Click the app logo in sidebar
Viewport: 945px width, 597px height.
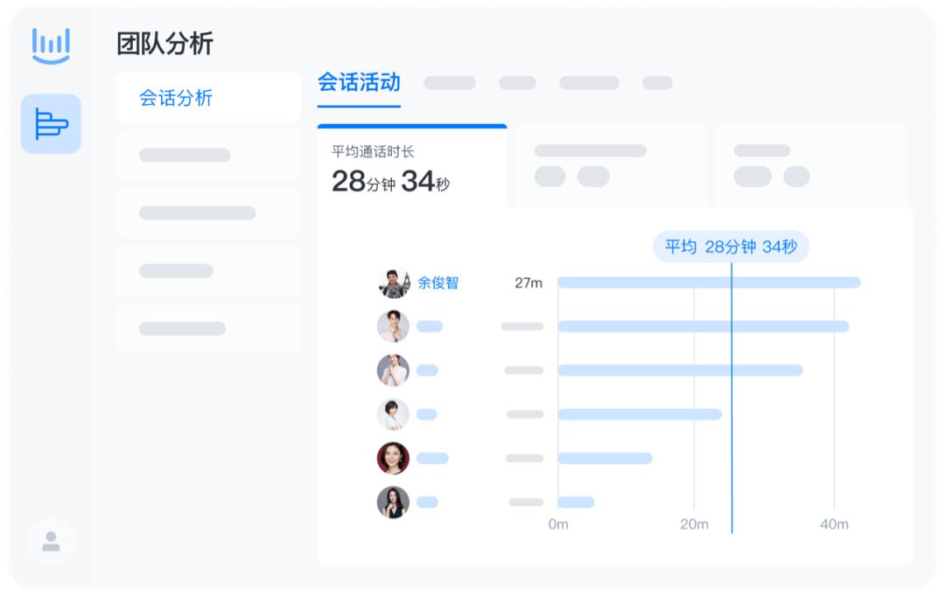[x=51, y=45]
